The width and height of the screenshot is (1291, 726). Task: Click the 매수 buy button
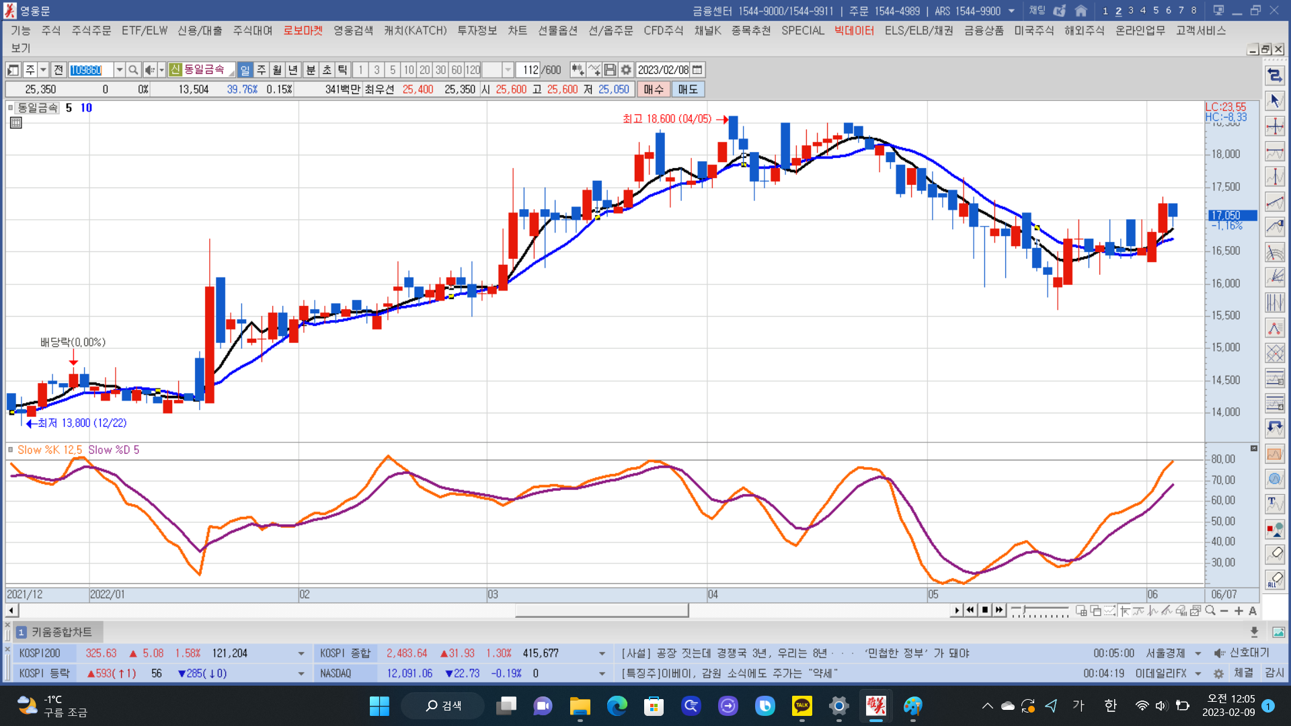click(653, 89)
